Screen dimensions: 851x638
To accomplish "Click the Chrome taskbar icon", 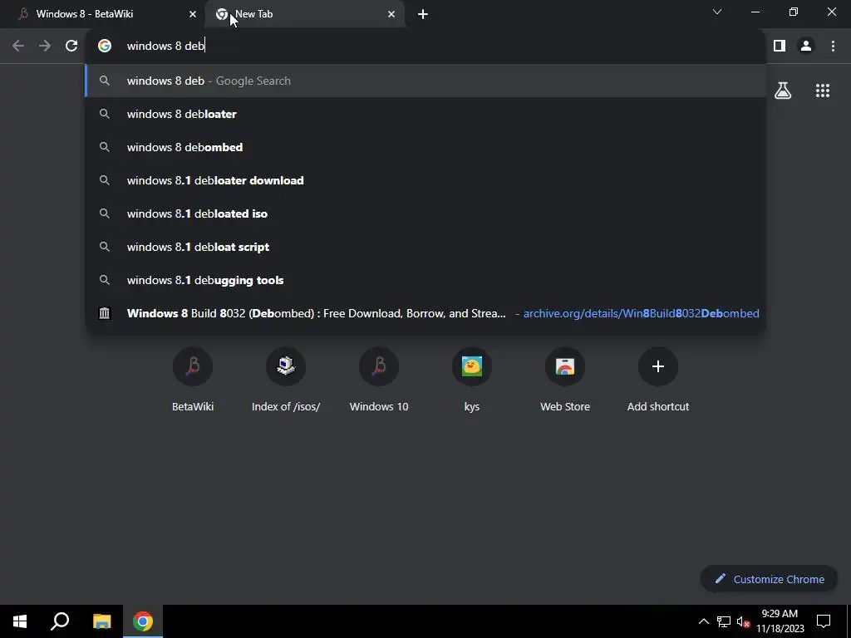I will click(x=143, y=621).
